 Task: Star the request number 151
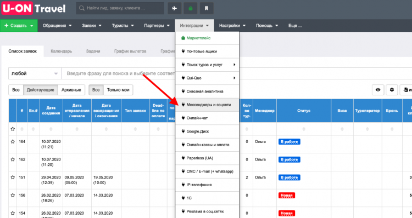point(13,177)
